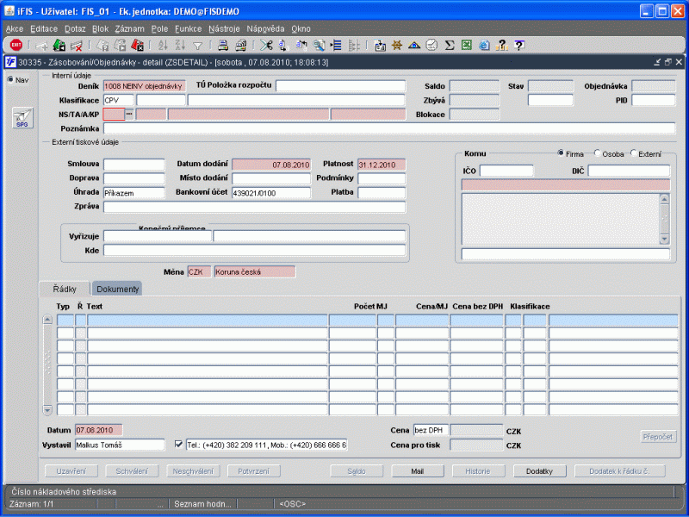Click the sum sigma toolbar icon
Viewport: 689px width, 517px height.
449,45
